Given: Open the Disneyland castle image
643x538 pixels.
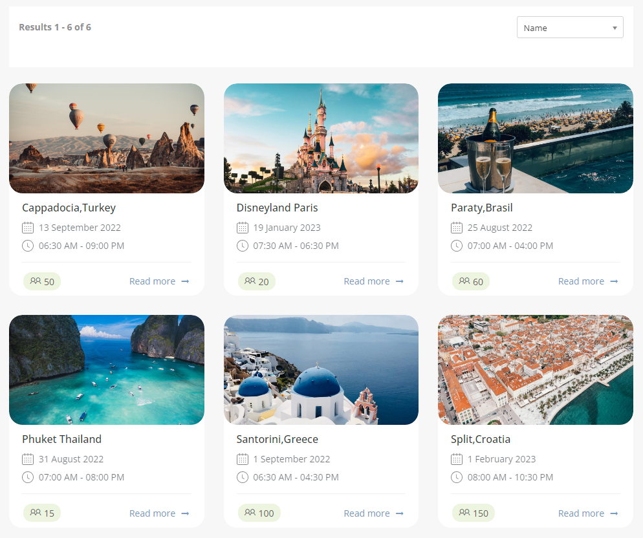Looking at the screenshot, I should tap(321, 138).
